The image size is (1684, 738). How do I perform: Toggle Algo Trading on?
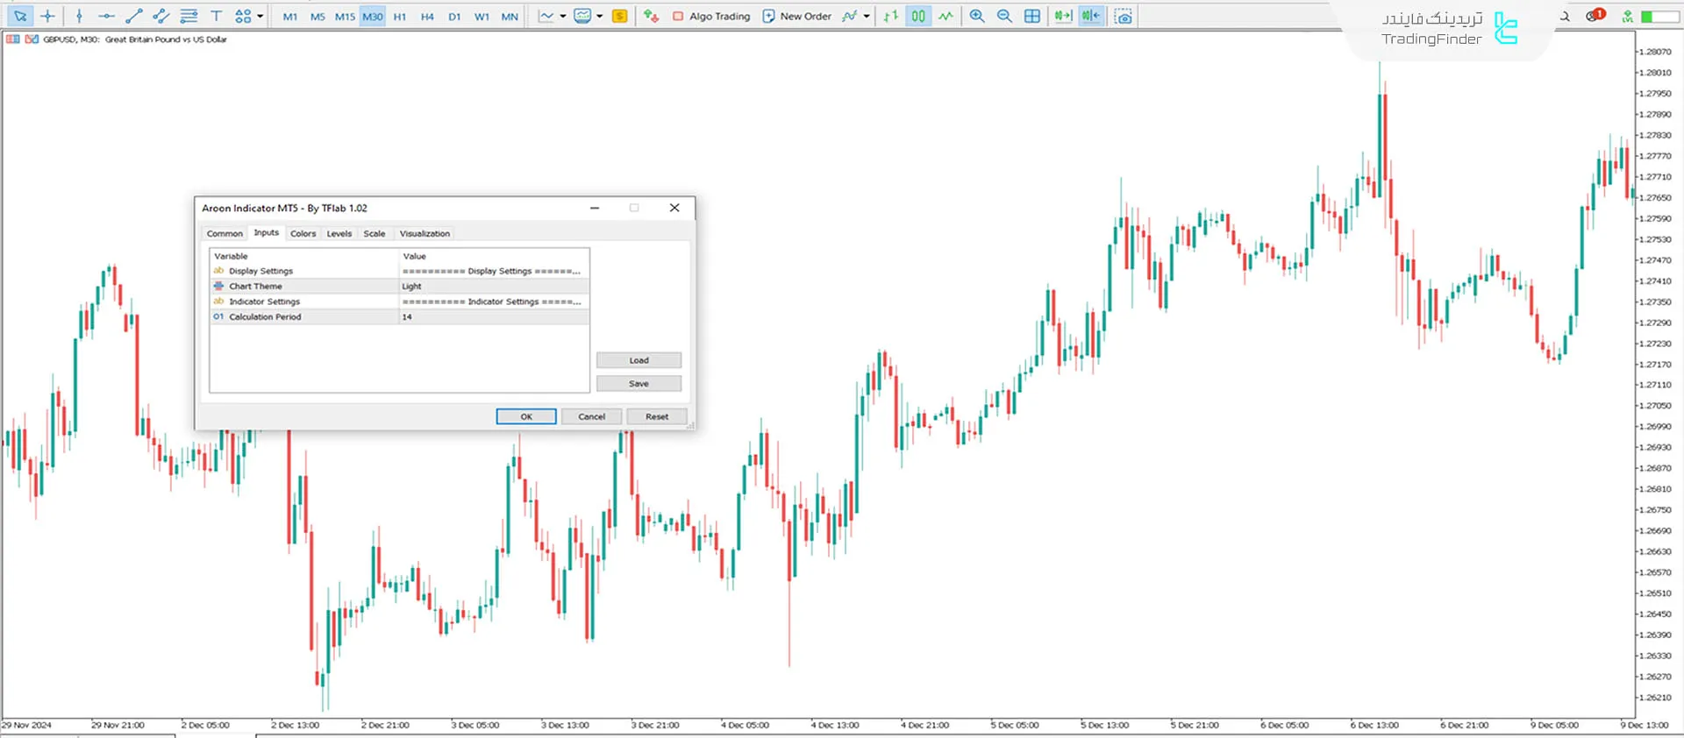pos(711,16)
